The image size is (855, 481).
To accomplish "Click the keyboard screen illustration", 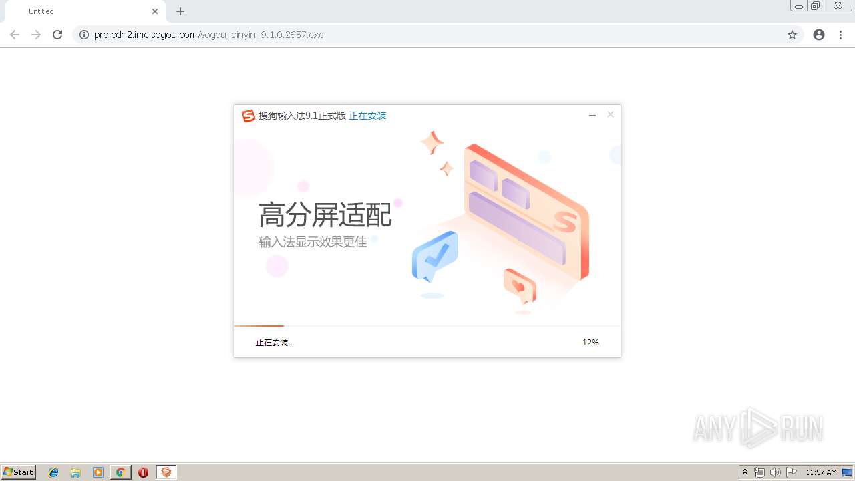I will 526,211.
